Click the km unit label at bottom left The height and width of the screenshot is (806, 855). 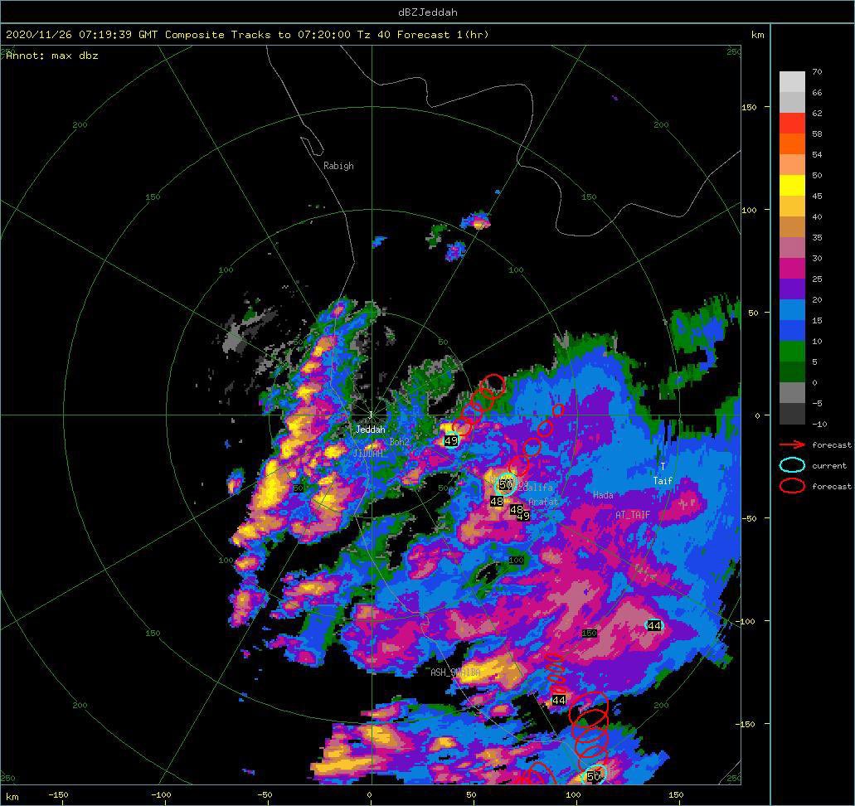point(12,797)
